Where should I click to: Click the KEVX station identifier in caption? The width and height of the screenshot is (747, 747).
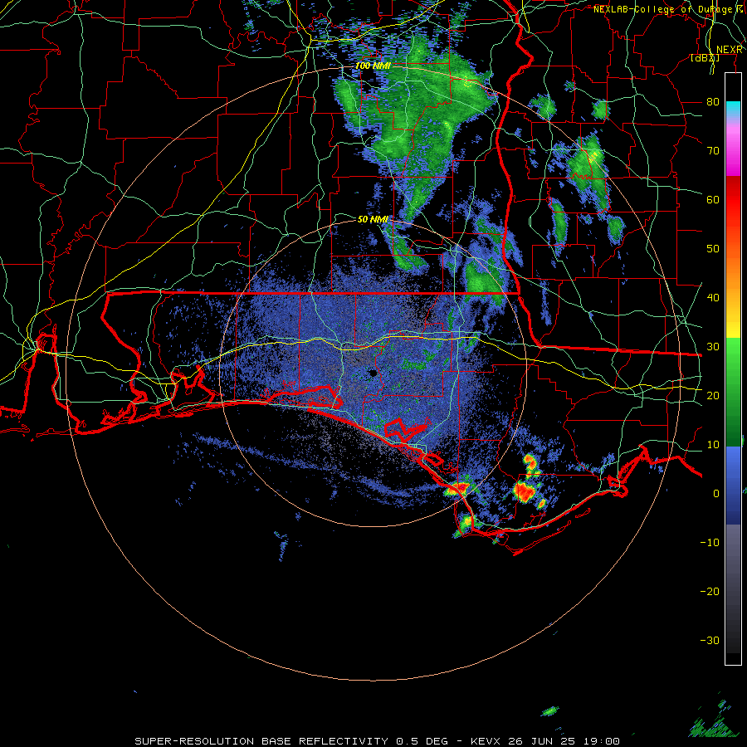tap(486, 741)
